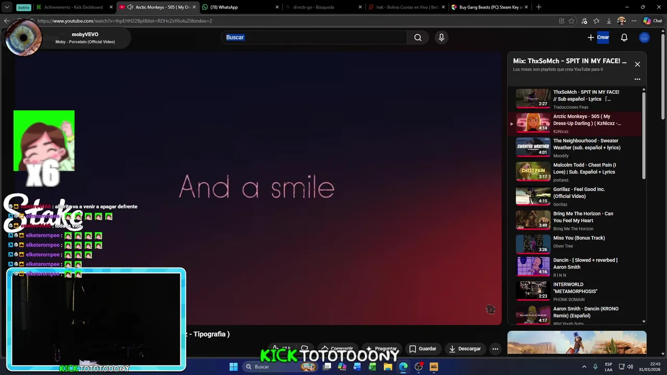The width and height of the screenshot is (667, 375).
Task: Open browser settings ellipsis menu
Action: coord(634,21)
